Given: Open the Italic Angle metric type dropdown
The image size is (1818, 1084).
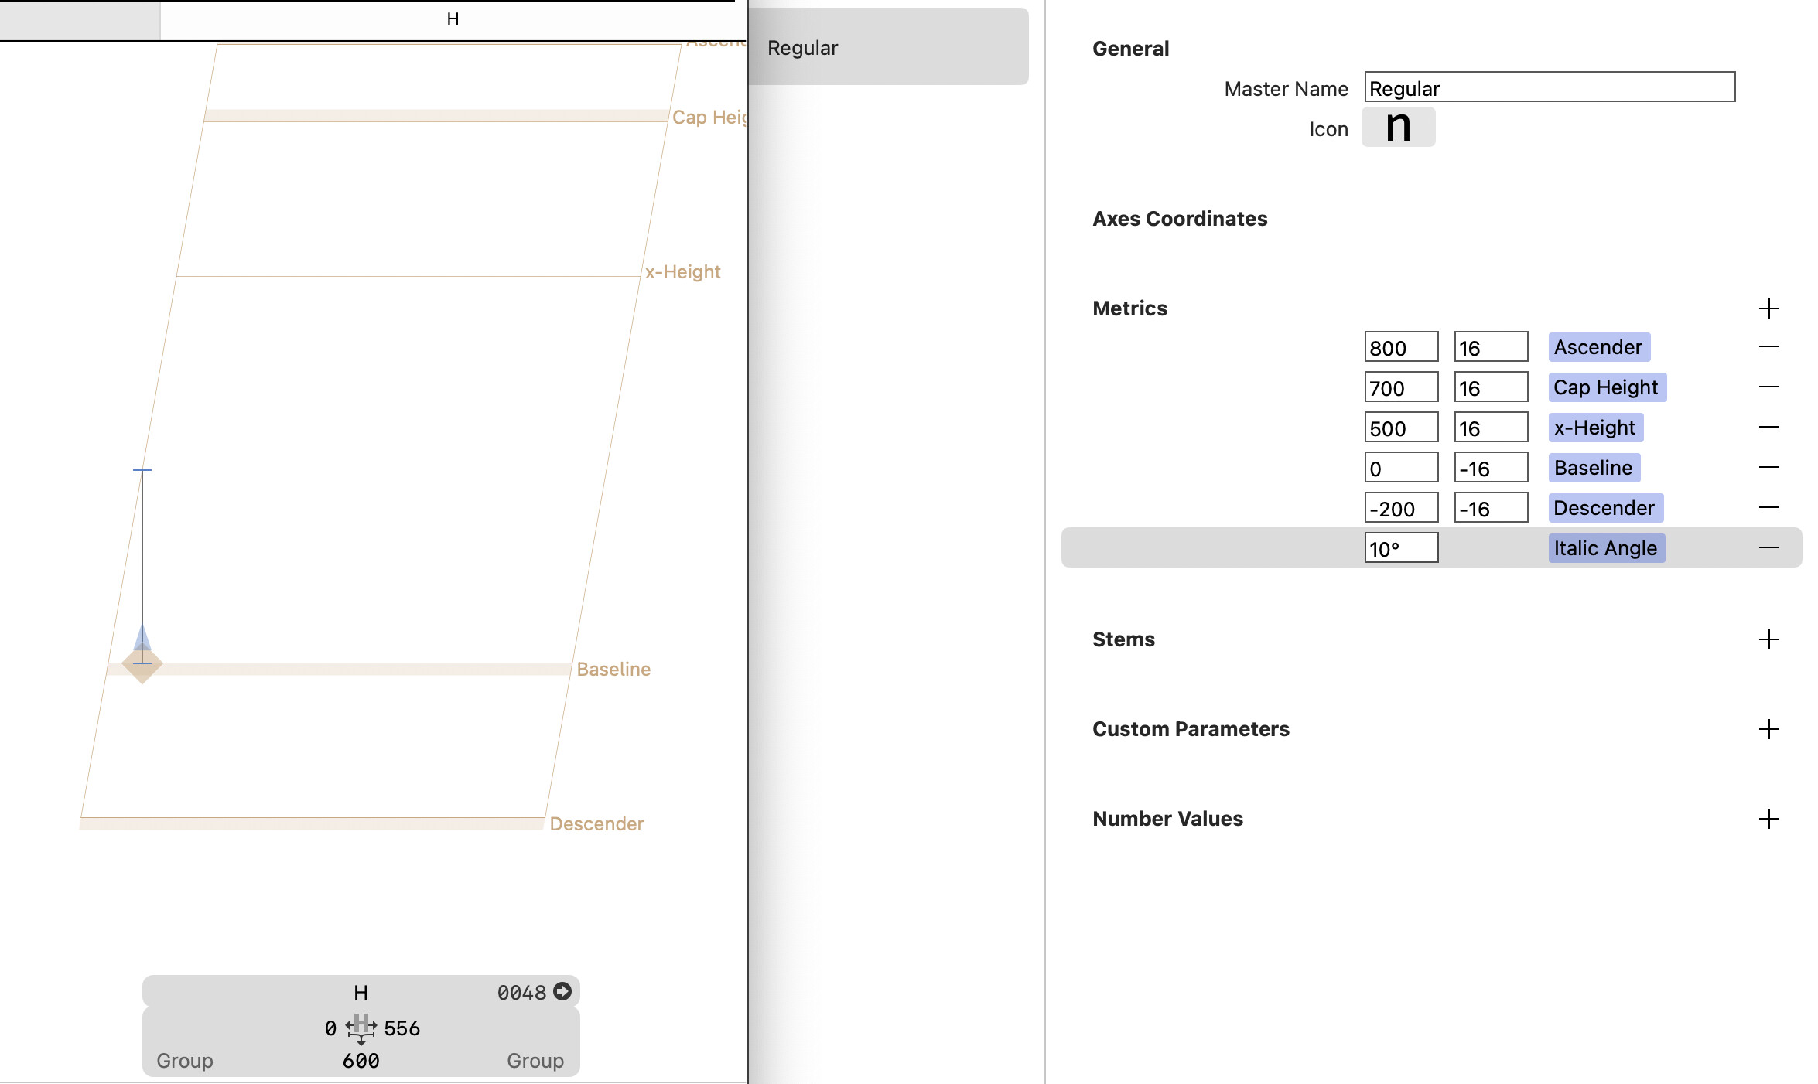Looking at the screenshot, I should pos(1606,548).
